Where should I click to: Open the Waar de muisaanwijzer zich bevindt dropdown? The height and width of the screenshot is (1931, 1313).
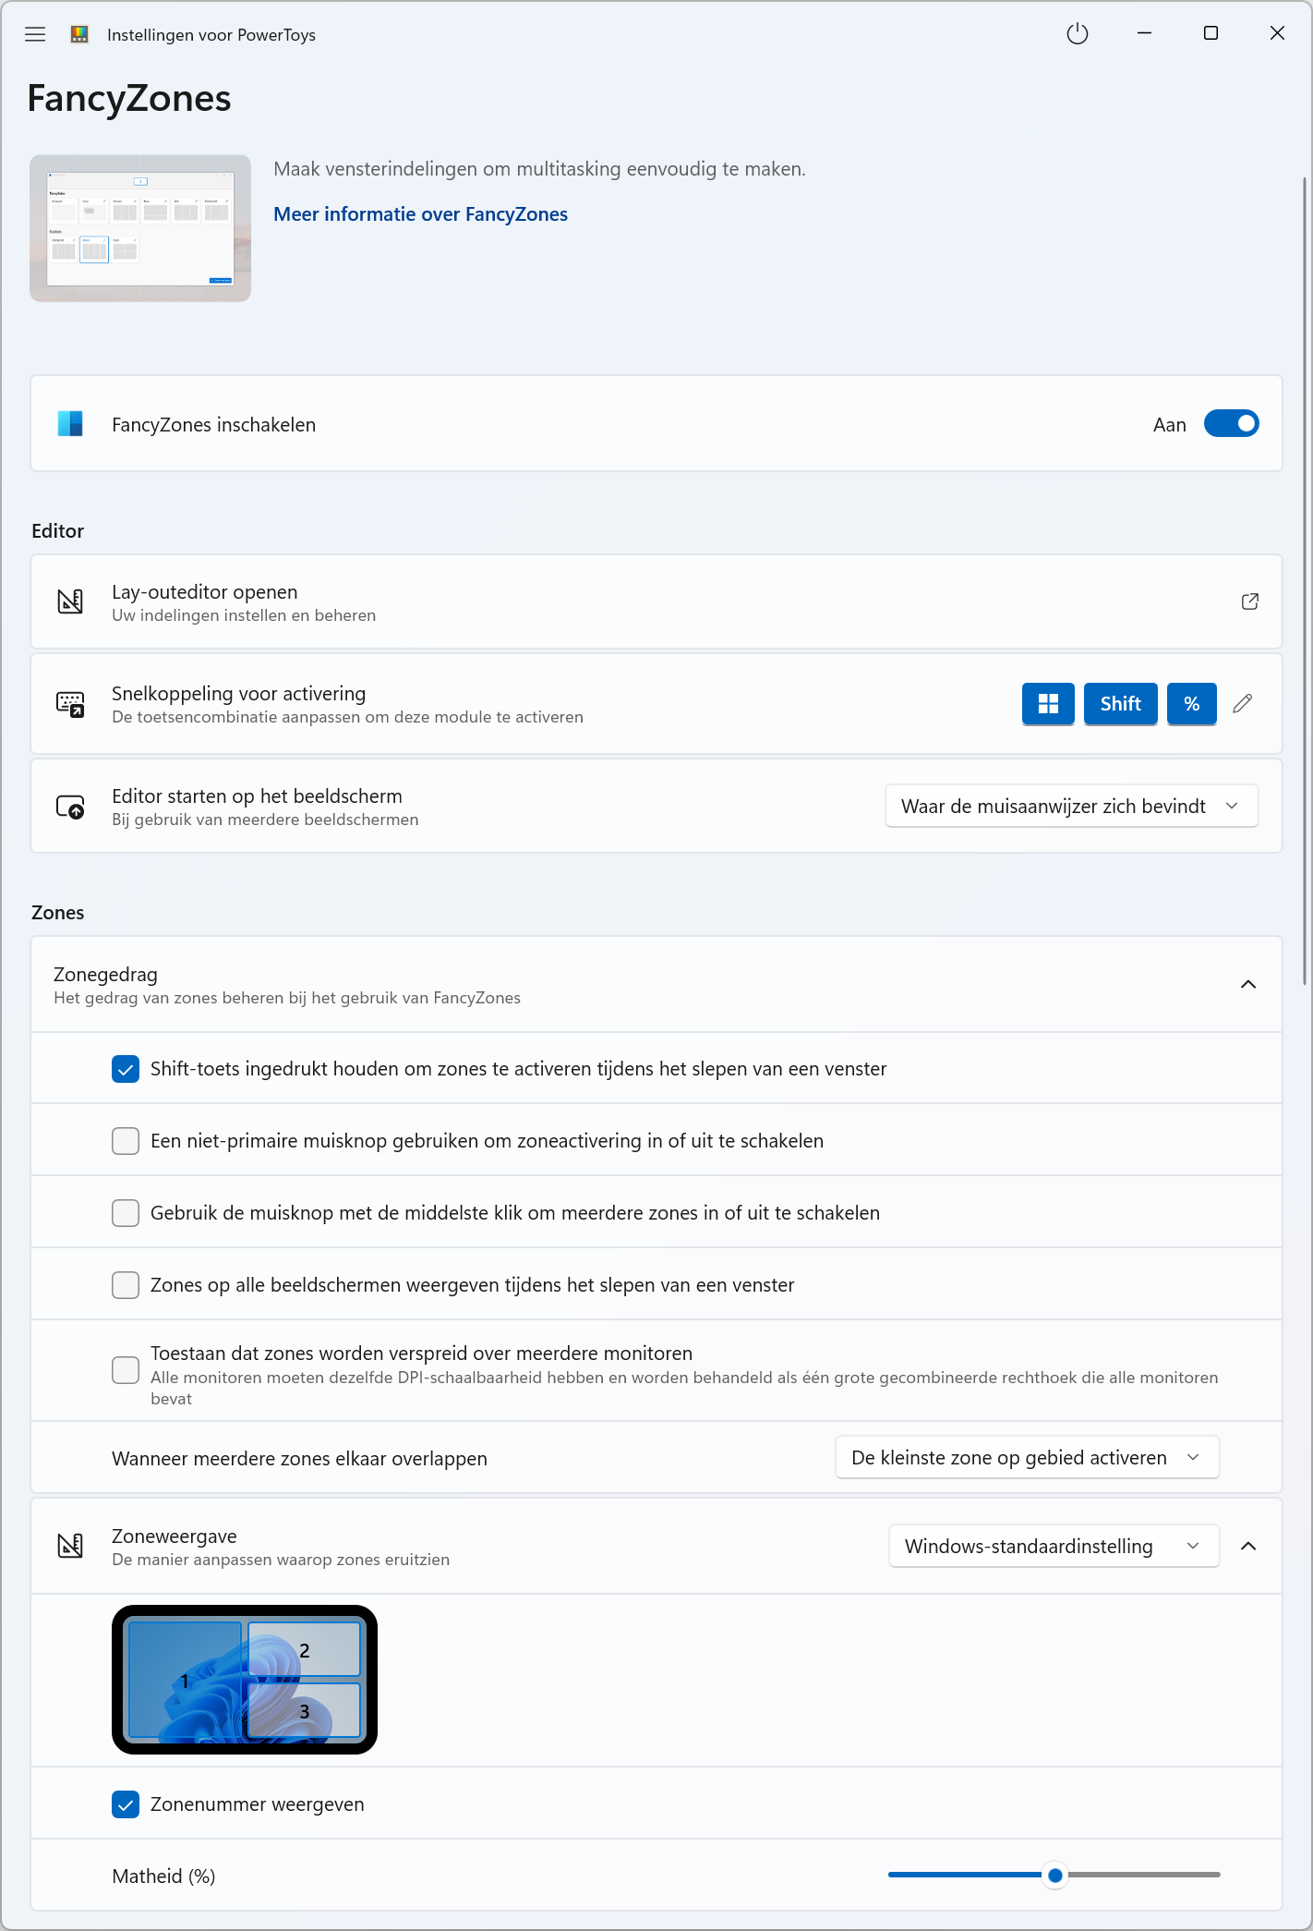click(x=1071, y=807)
